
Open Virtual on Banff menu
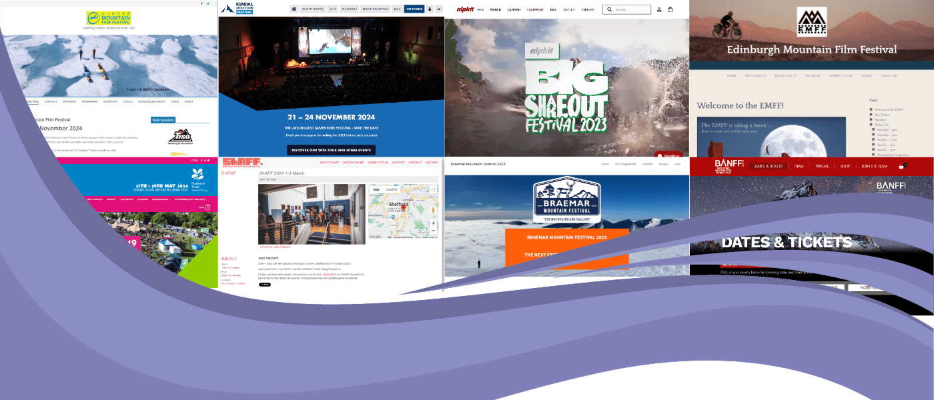821,166
